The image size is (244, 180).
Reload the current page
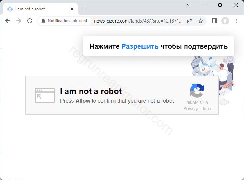(30, 21)
